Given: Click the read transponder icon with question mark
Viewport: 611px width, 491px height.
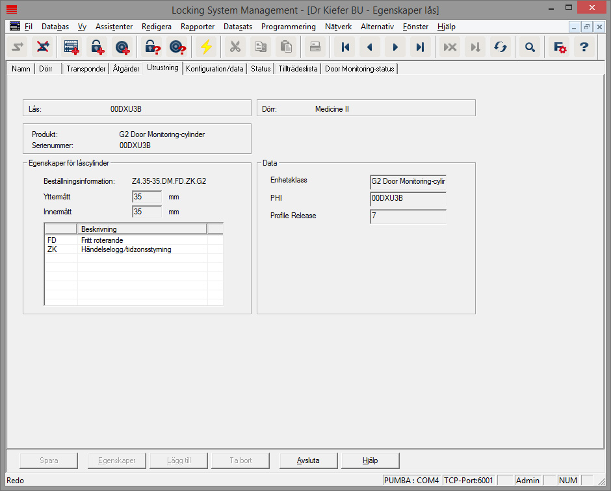Looking at the screenshot, I should (x=177, y=47).
